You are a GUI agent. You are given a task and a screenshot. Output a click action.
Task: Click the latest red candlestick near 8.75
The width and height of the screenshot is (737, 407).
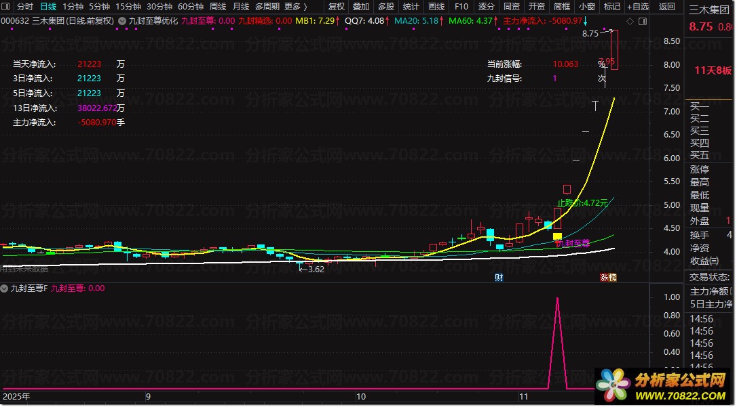coord(614,49)
